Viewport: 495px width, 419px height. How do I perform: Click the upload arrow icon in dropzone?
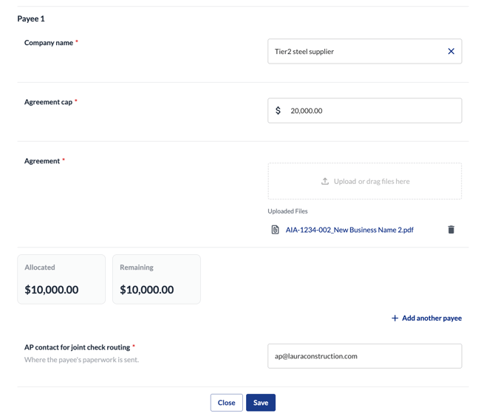coord(325,181)
